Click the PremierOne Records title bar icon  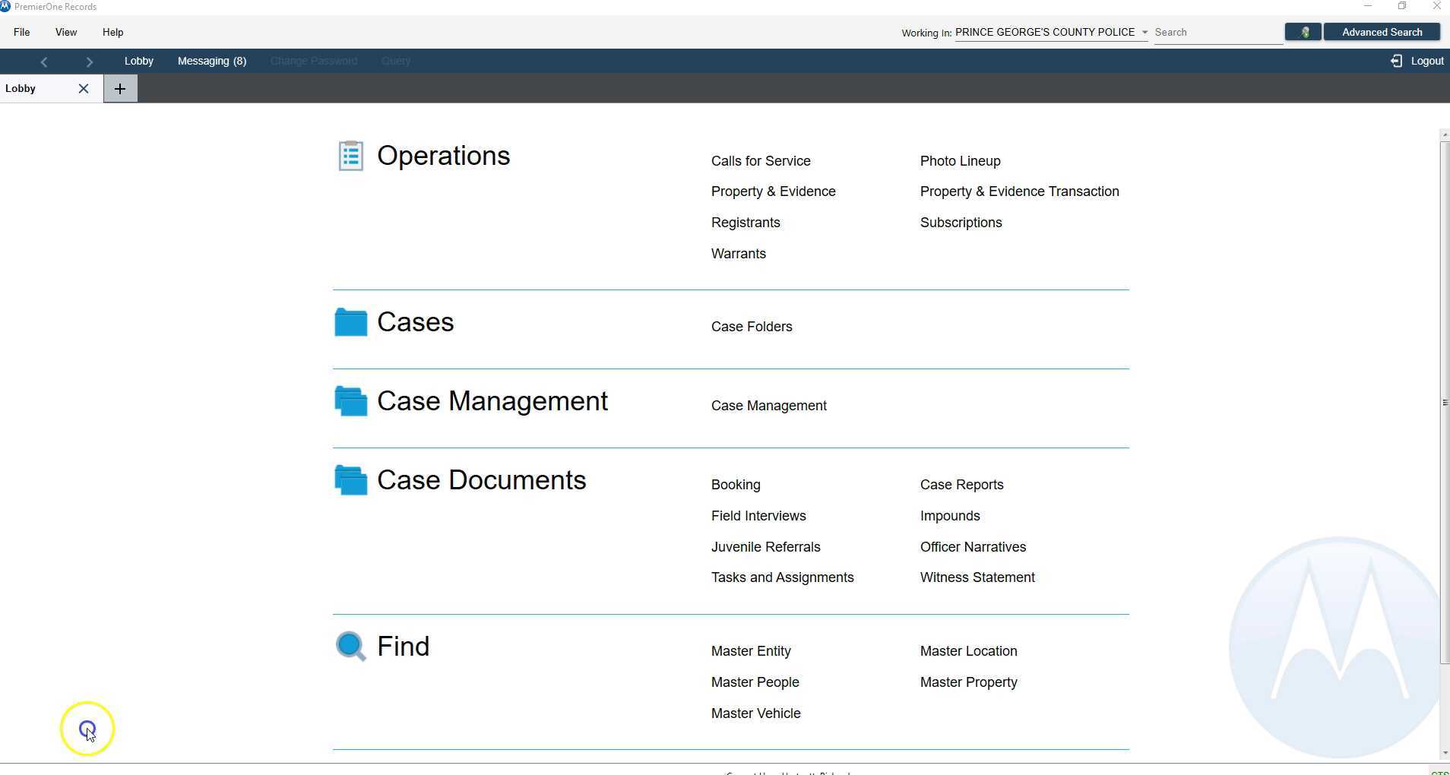click(x=6, y=5)
